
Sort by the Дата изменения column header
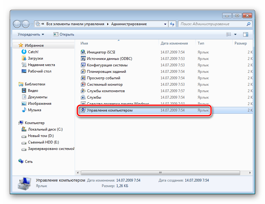pyautogui.click(x=174, y=43)
